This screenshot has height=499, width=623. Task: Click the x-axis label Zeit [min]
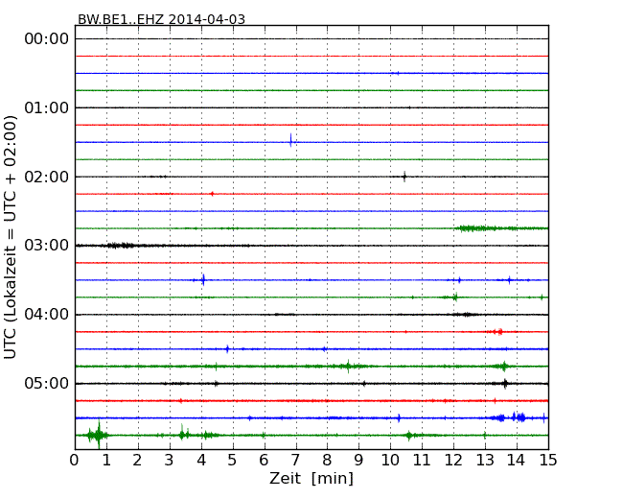[311, 478]
